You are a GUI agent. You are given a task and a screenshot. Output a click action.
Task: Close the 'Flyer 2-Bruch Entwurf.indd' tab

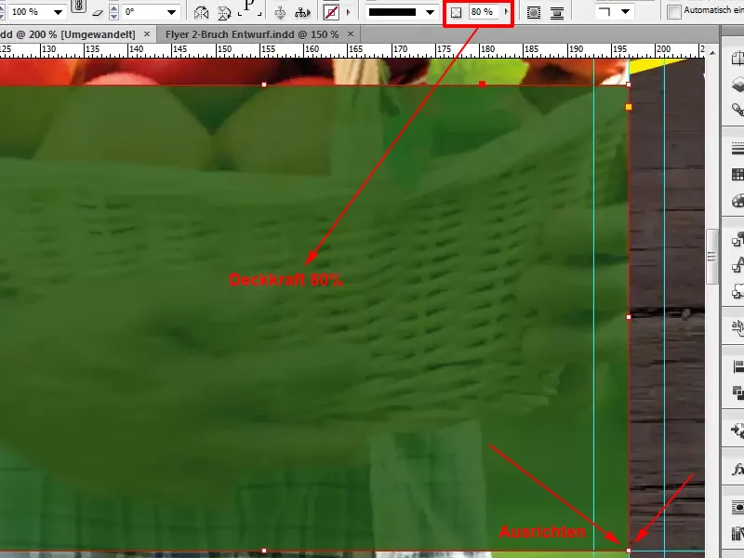click(x=351, y=34)
